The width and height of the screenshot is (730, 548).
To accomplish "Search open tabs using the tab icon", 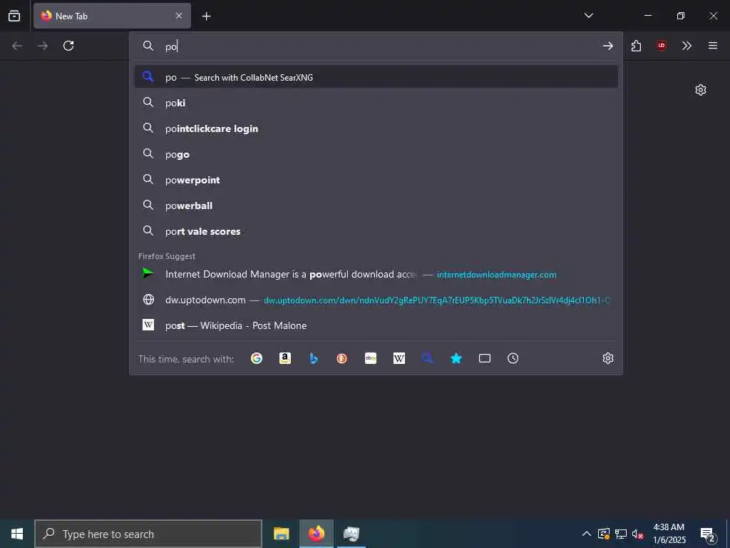I will pyautogui.click(x=485, y=358).
